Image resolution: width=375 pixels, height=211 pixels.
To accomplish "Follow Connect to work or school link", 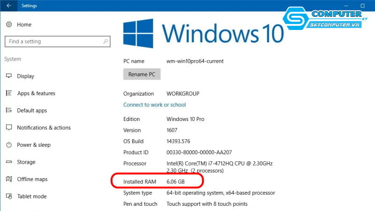I will [155, 105].
